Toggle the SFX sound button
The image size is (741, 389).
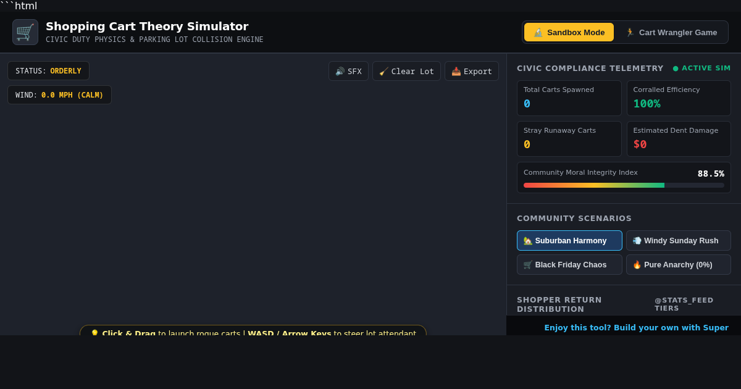pyautogui.click(x=348, y=71)
